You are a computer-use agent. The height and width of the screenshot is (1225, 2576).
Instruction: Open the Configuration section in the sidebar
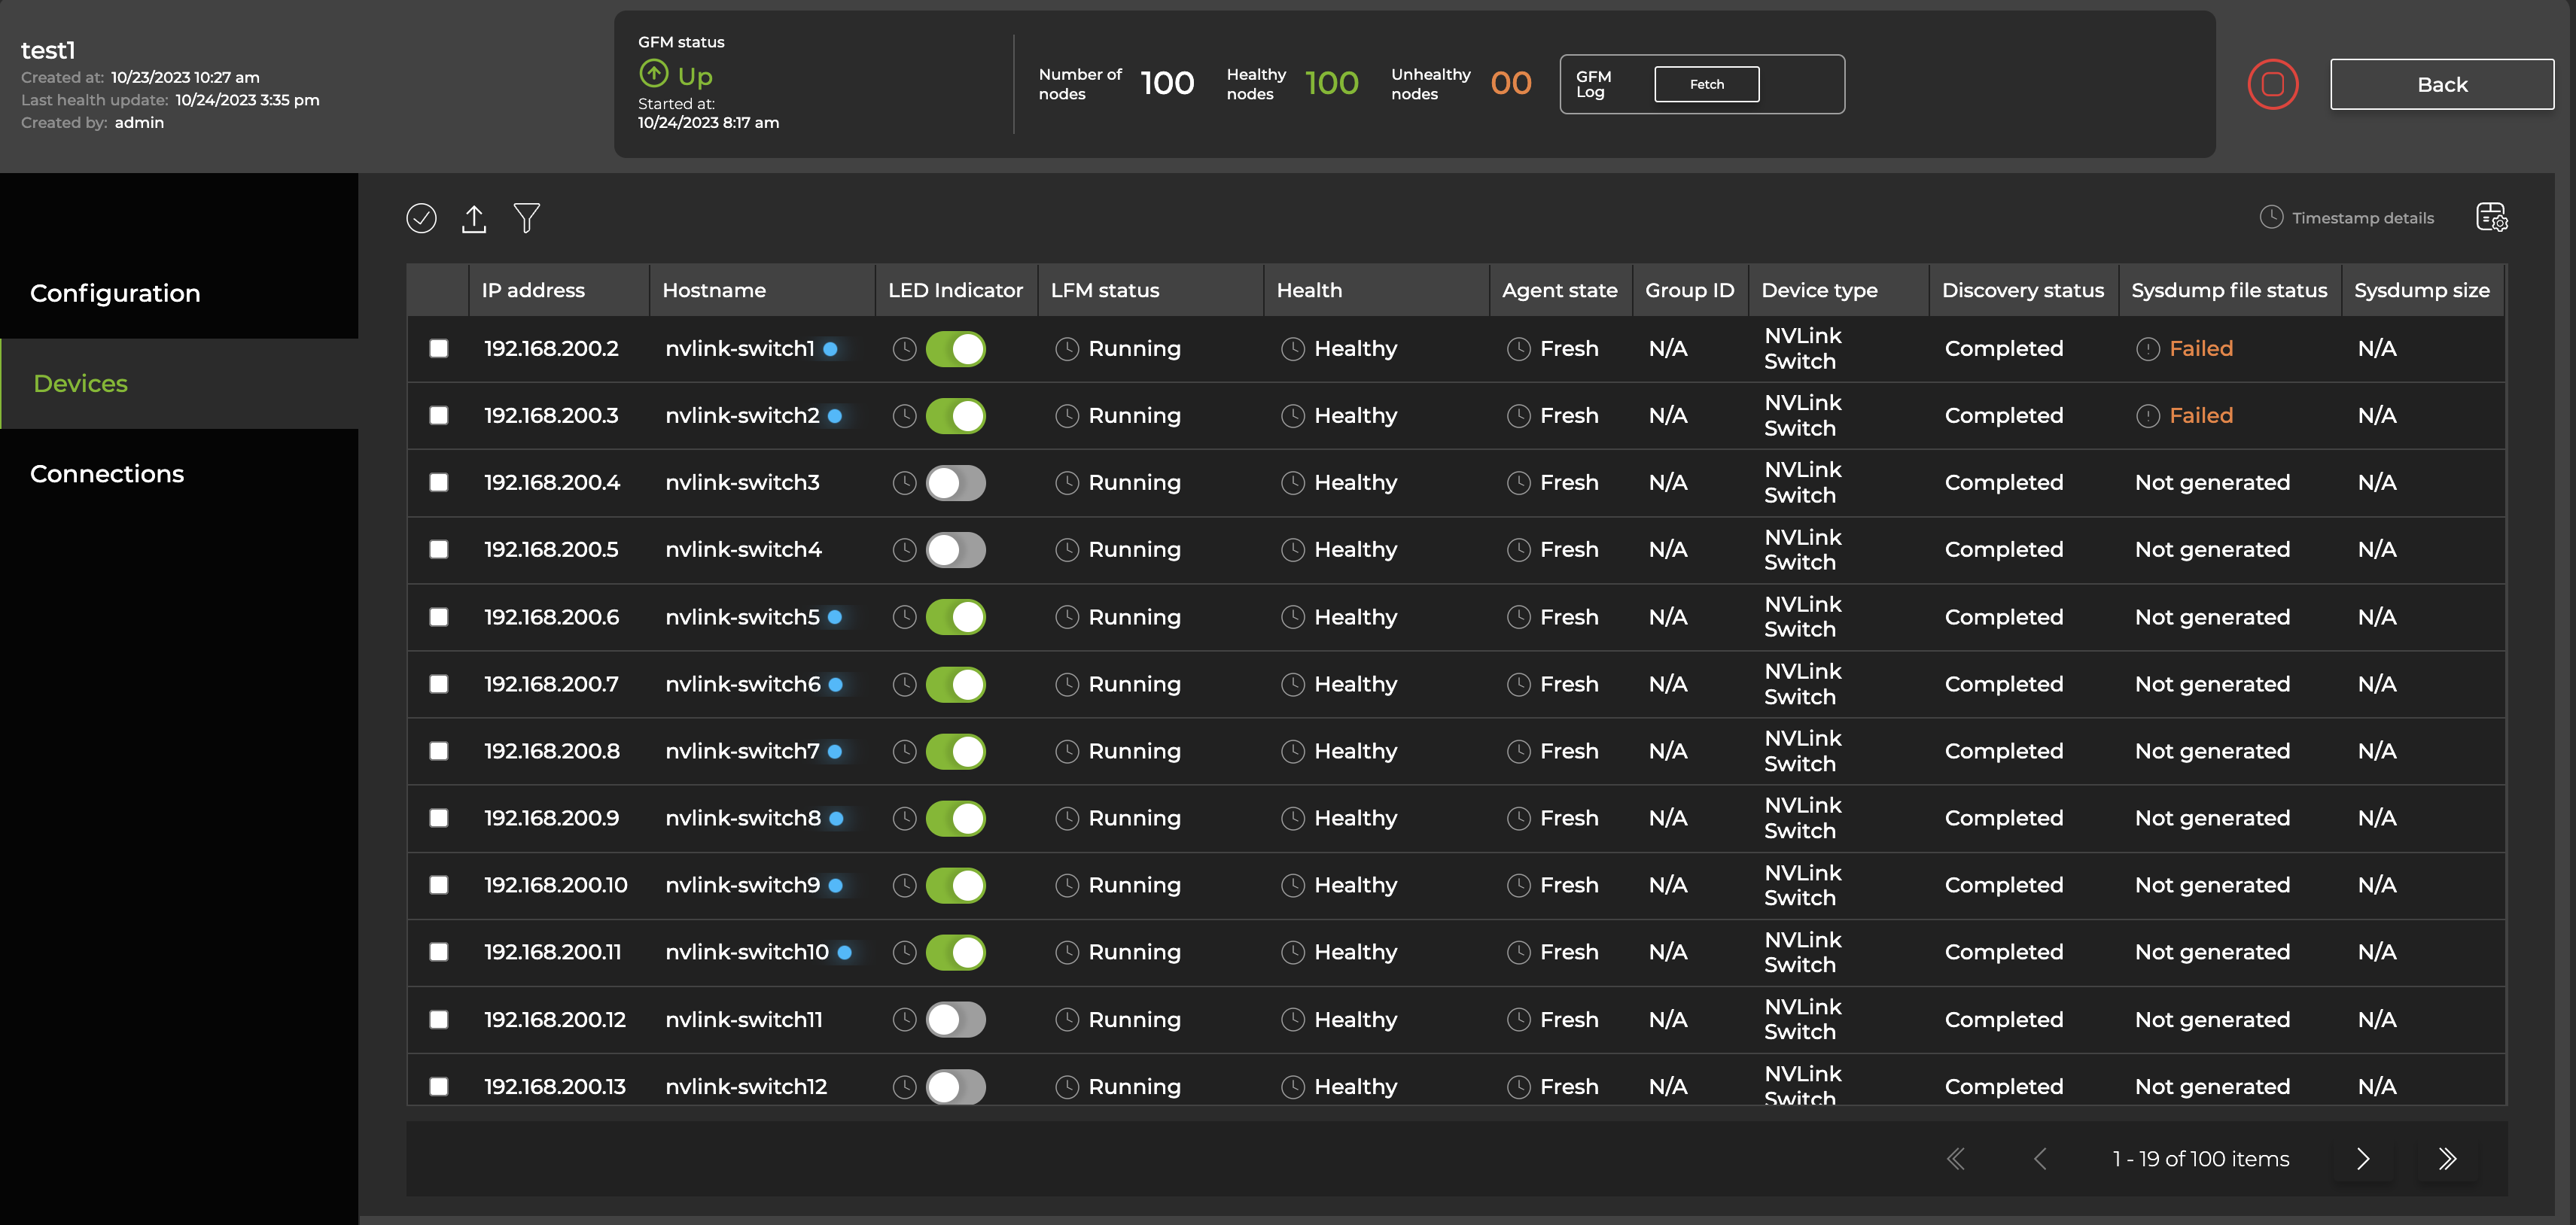coord(115,293)
